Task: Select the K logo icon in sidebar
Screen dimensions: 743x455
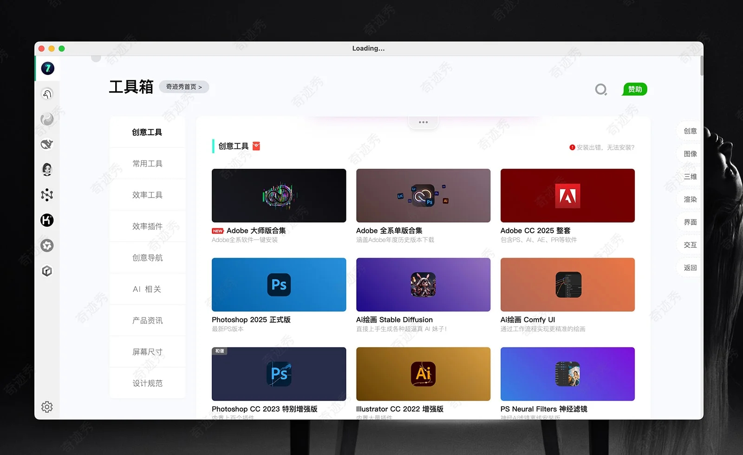Action: click(x=46, y=220)
